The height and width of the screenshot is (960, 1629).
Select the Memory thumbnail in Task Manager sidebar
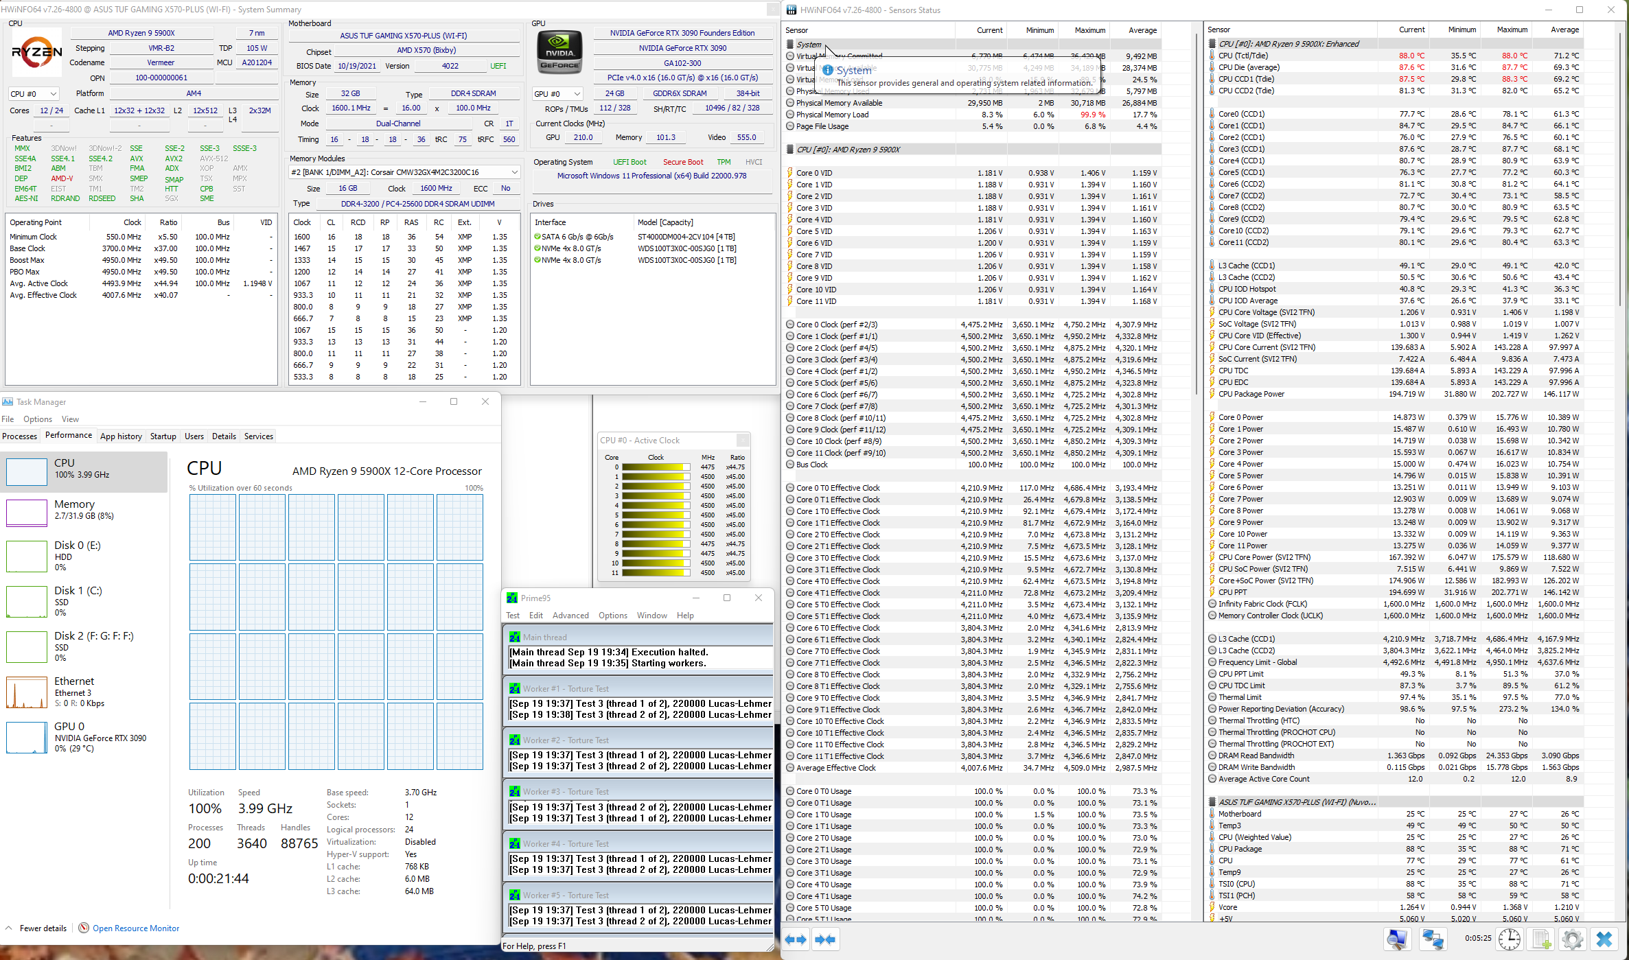pos(27,513)
